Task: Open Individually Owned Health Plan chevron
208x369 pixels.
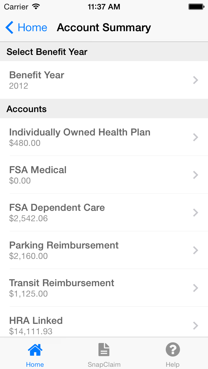Action: pyautogui.click(x=195, y=137)
